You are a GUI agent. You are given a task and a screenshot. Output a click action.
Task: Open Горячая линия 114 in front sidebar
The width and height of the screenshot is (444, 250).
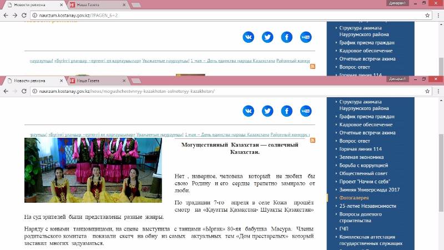(x=360, y=149)
